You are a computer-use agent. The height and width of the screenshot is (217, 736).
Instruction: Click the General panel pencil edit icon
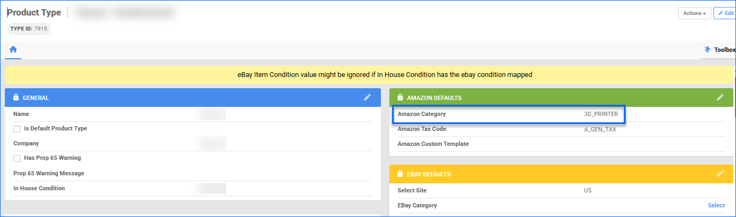pyautogui.click(x=367, y=97)
